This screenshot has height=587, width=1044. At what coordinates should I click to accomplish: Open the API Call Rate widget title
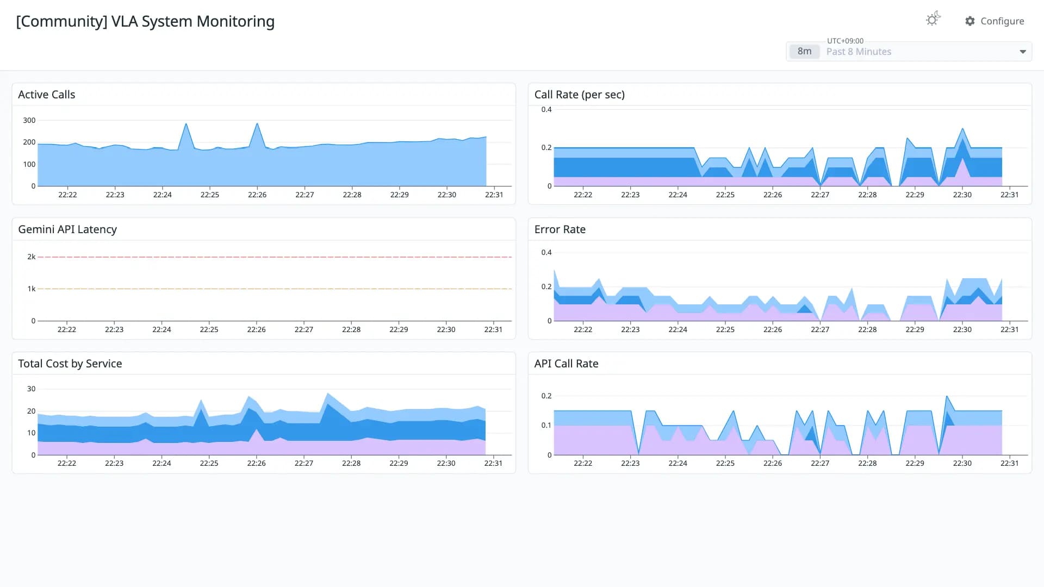pos(566,364)
